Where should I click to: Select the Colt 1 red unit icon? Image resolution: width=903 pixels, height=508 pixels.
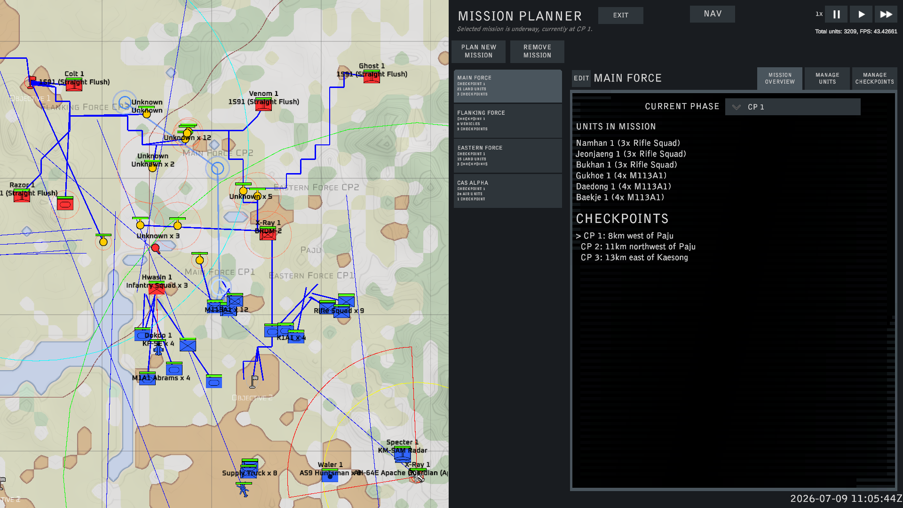(74, 85)
